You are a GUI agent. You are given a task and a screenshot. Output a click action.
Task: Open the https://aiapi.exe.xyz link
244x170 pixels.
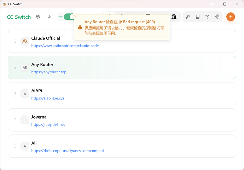pos(48,98)
